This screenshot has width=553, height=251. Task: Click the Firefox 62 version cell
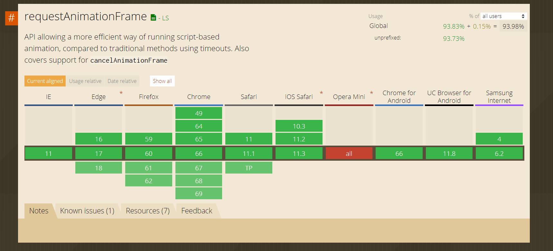click(x=148, y=181)
